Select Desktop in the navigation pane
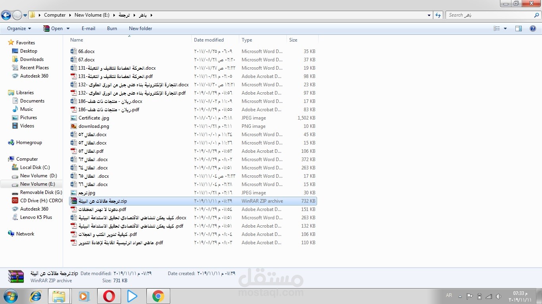The image size is (542, 304). click(29, 51)
